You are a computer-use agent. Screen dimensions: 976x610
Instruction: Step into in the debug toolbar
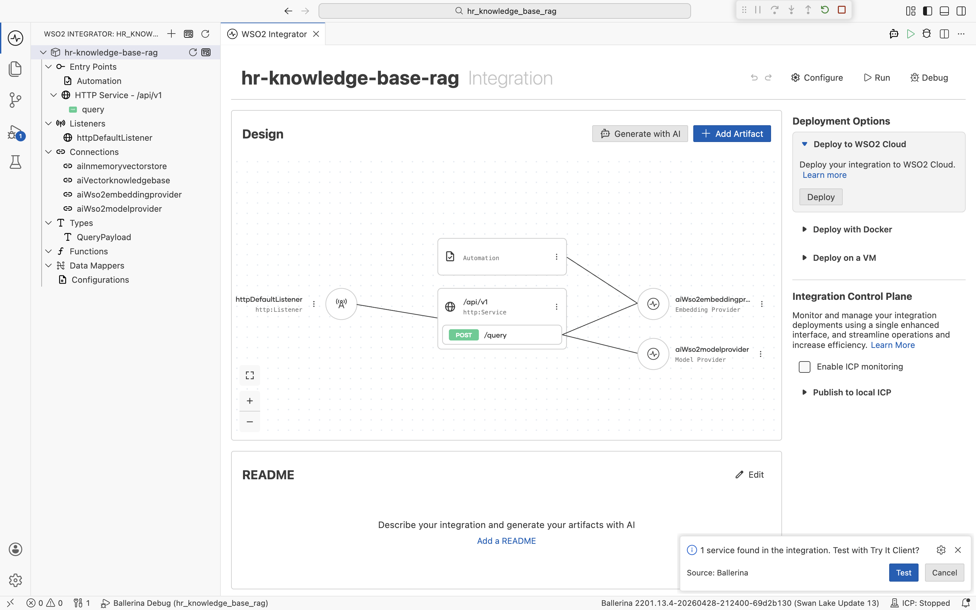(x=791, y=10)
